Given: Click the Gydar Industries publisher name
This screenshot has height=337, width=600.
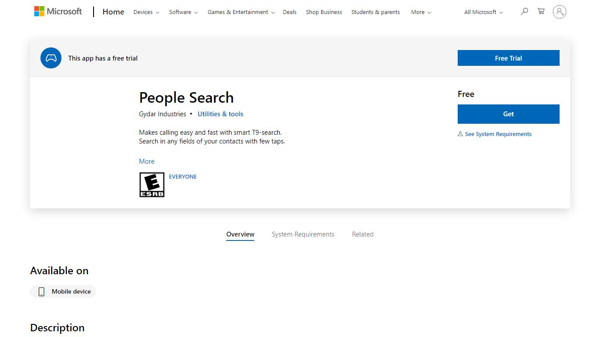Looking at the screenshot, I should [163, 114].
